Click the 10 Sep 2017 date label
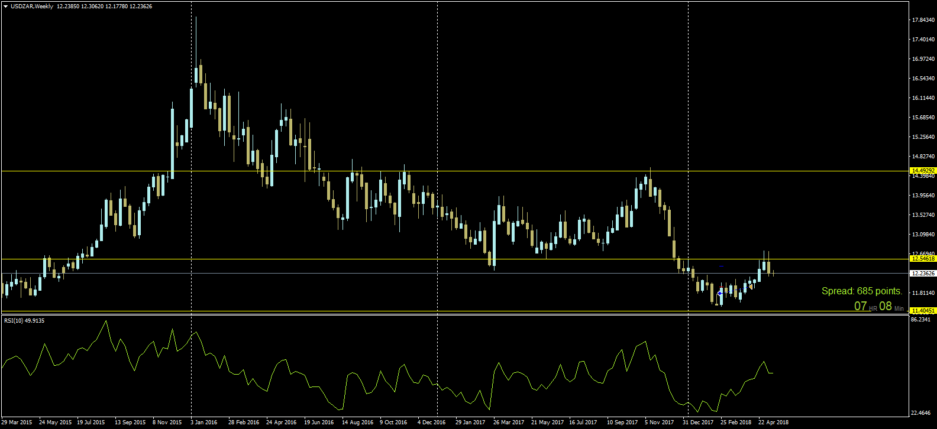The height and width of the screenshot is (429, 937). (x=622, y=422)
